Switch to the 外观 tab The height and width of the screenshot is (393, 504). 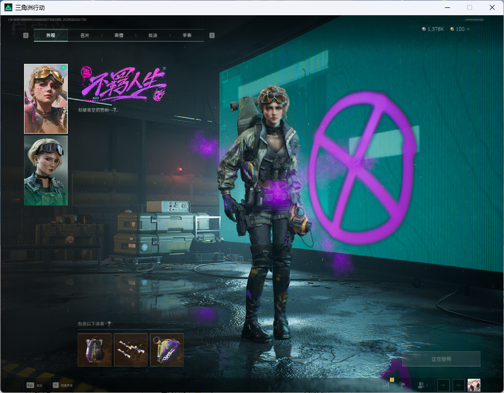pyautogui.click(x=51, y=35)
